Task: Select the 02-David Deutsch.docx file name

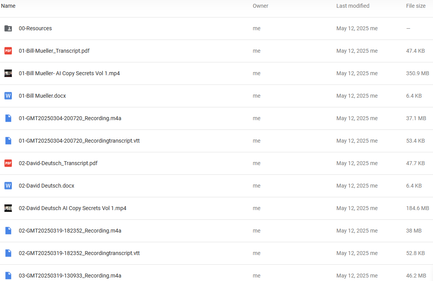Action: pyautogui.click(x=47, y=186)
